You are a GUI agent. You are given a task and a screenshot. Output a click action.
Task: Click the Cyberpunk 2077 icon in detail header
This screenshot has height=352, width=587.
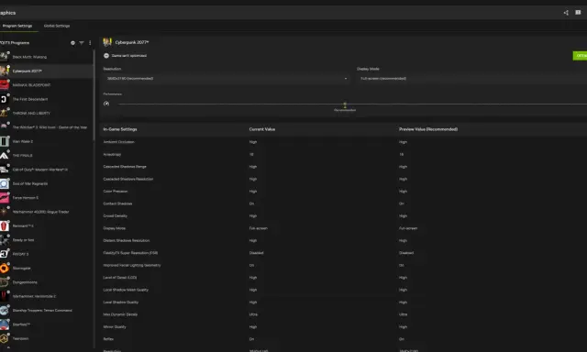coord(107,42)
